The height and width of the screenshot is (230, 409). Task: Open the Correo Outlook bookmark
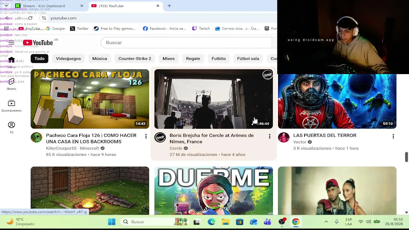237,28
